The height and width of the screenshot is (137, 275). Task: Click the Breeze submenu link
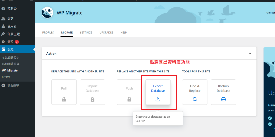[x=6, y=77]
